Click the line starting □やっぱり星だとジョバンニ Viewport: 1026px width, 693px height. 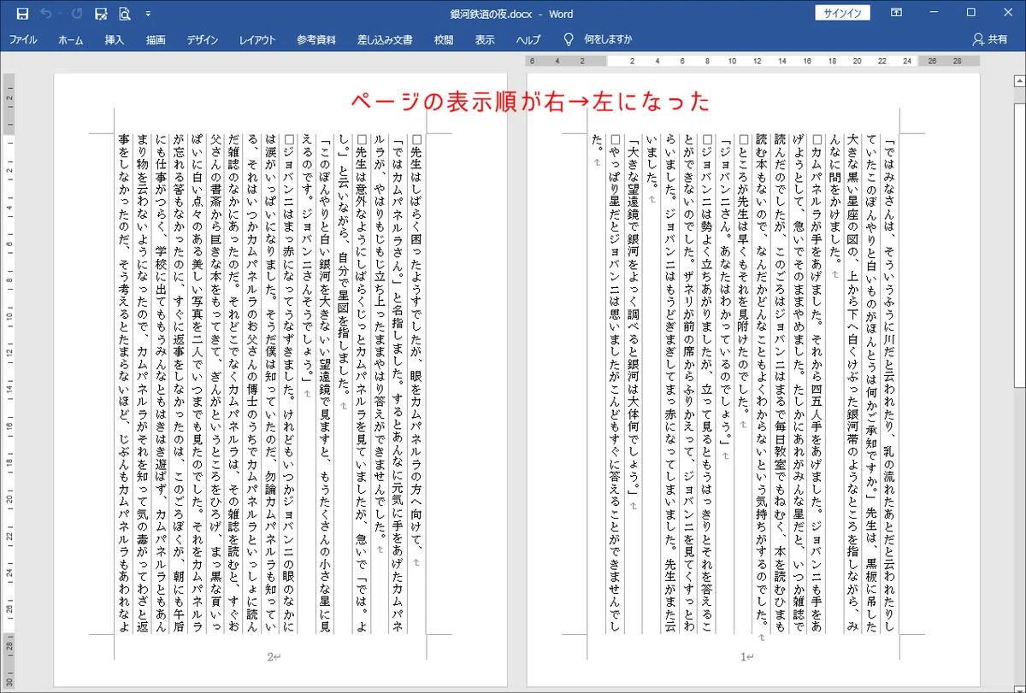tap(616, 384)
